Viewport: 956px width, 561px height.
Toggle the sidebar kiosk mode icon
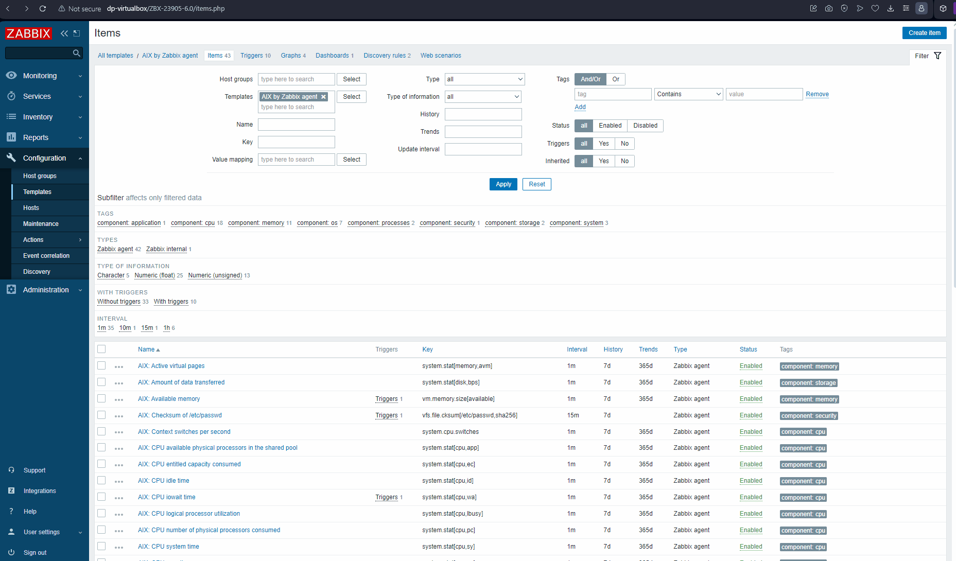pos(77,33)
